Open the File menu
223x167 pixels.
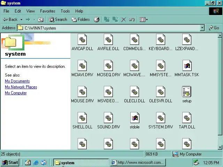tap(6, 11)
